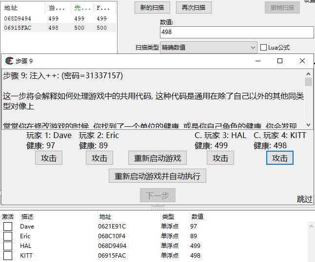Toggle the activate checkbox for Dave

pyautogui.click(x=8, y=227)
